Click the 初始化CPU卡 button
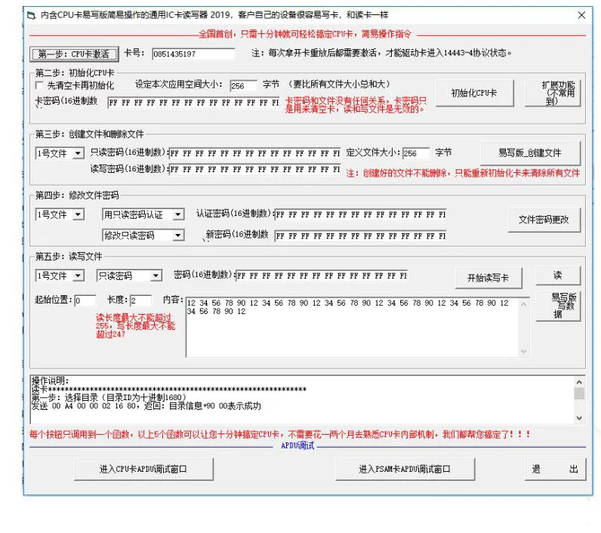 click(x=474, y=93)
